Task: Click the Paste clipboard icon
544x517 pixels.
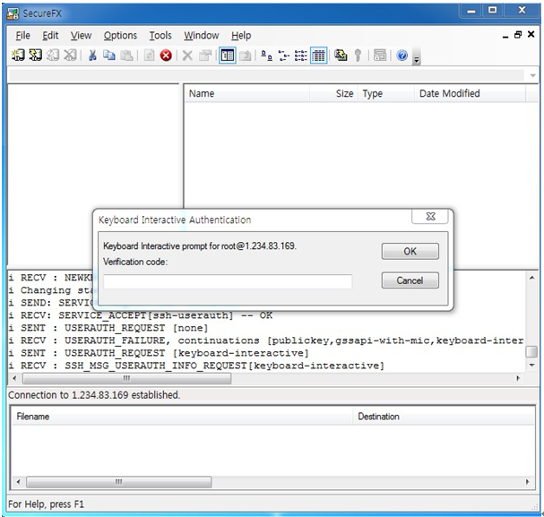Action: coord(126,56)
